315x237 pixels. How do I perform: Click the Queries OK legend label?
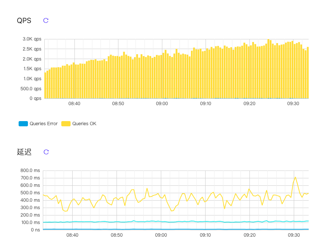[85, 124]
